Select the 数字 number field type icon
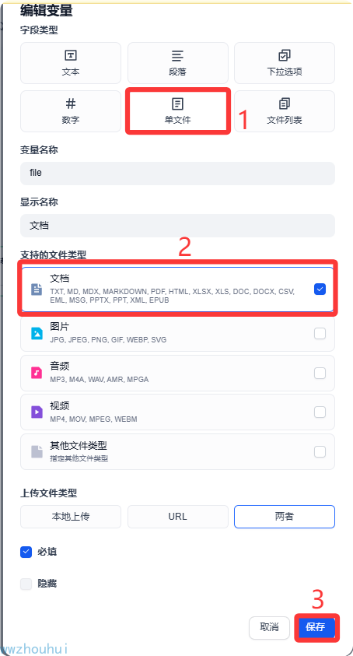 pos(71,103)
